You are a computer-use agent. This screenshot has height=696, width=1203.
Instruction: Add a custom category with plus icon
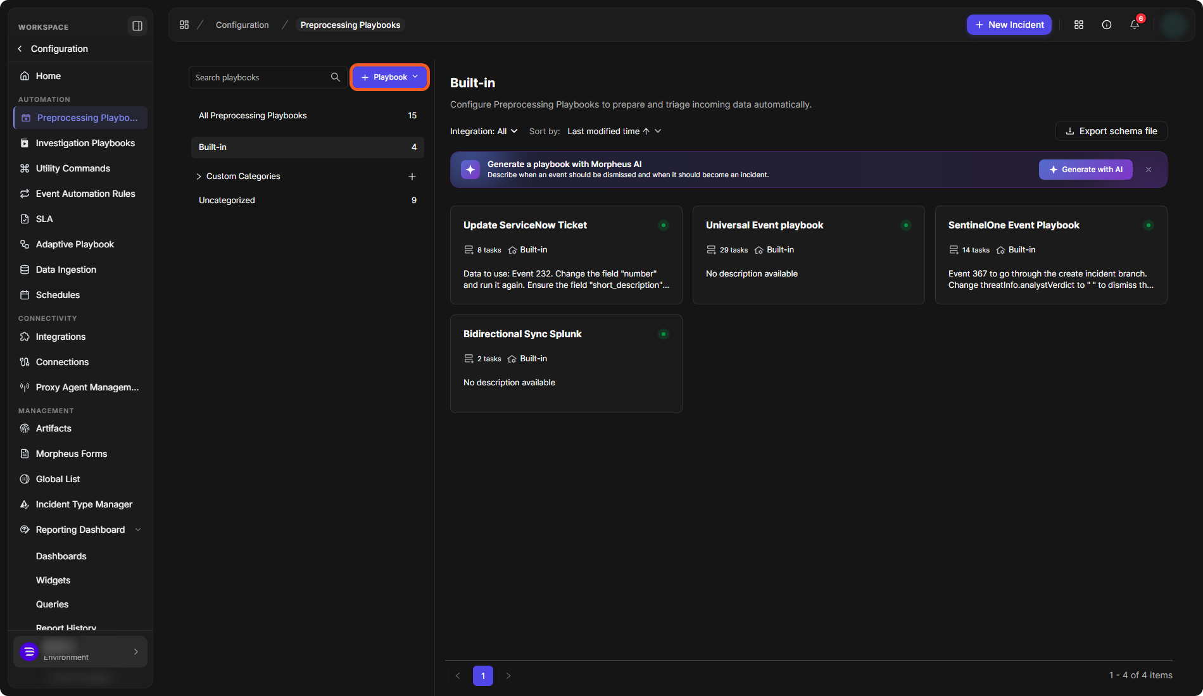(x=412, y=177)
